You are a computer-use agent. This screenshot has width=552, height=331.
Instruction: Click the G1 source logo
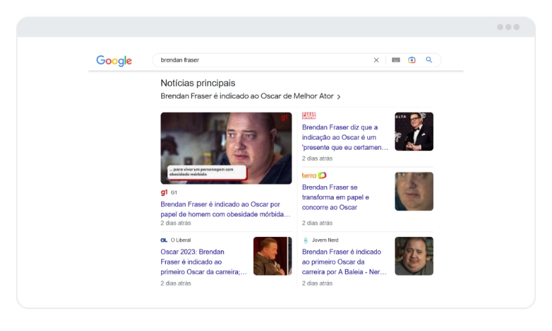click(164, 193)
